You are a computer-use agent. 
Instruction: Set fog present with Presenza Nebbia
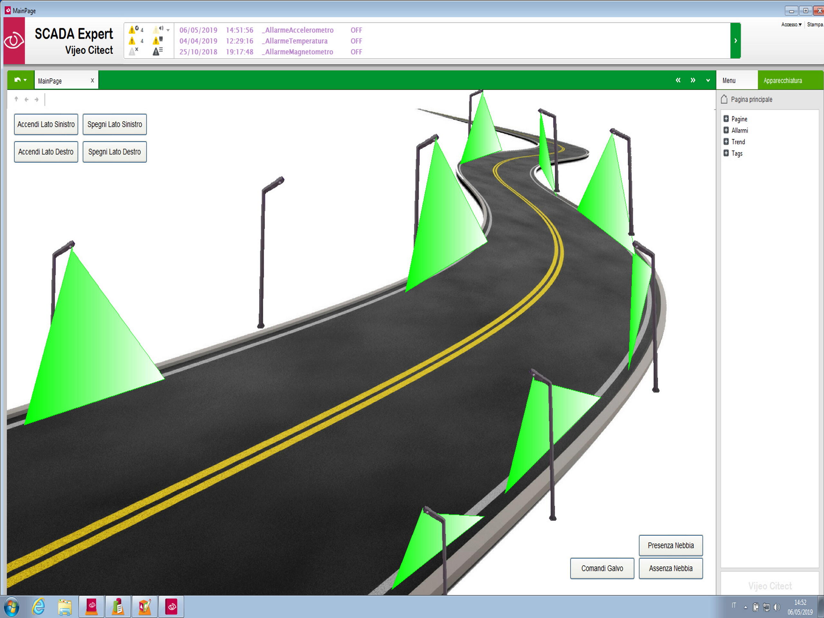pos(670,546)
